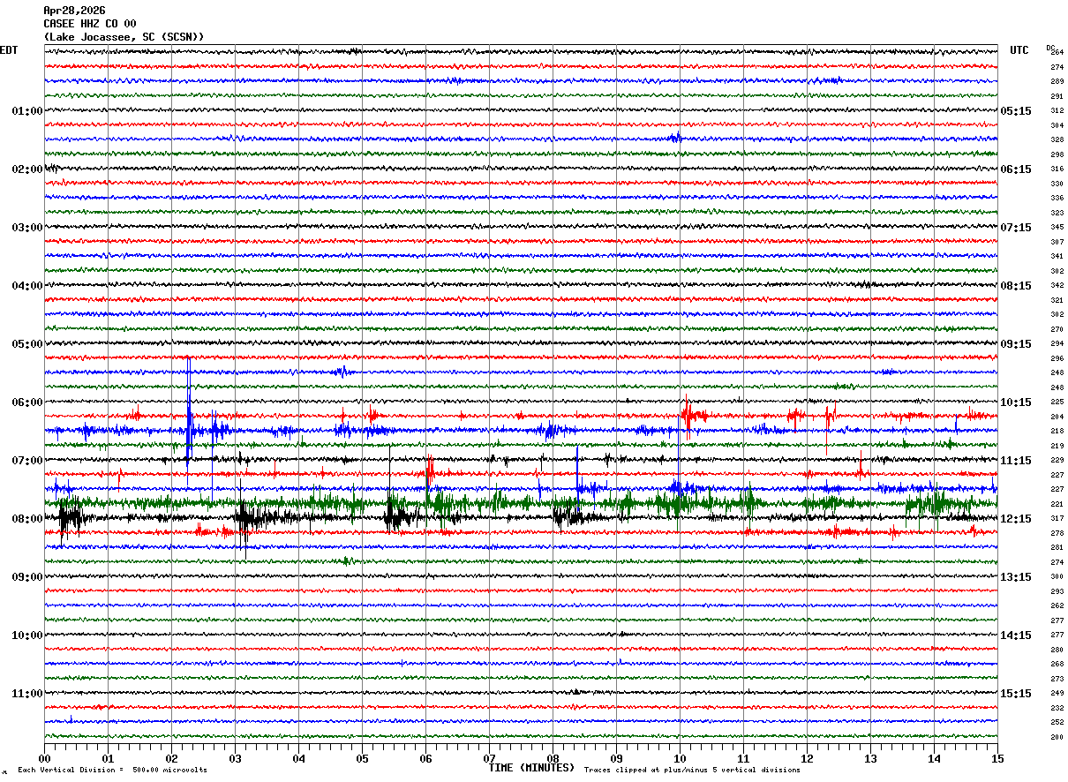Image resolution: width=1068 pixels, height=782 pixels.
Task: Select the 11:00 EDT time label
Action: click(26, 694)
